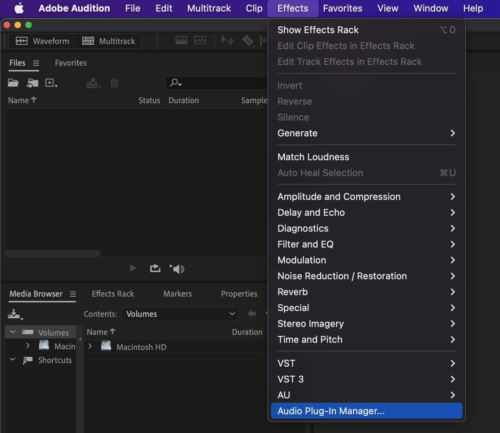Image resolution: width=500 pixels, height=433 pixels.
Task: Open the Stereo Imagery submenu
Action: coord(366,324)
